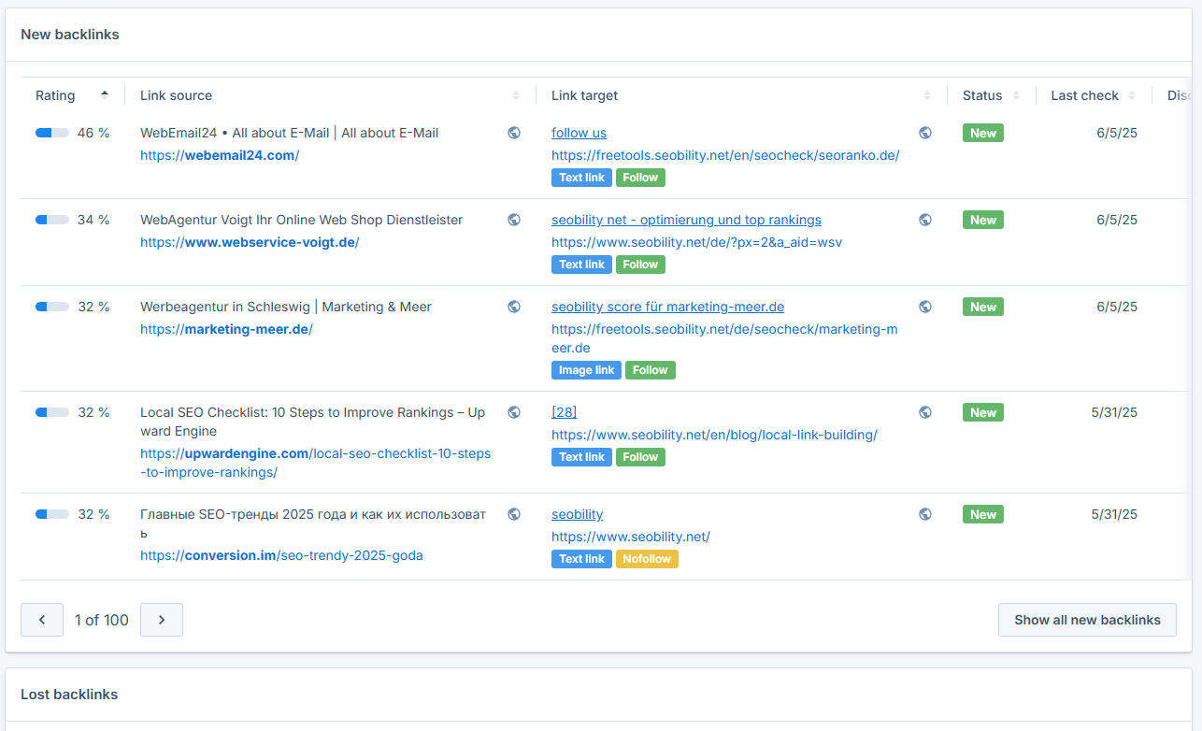This screenshot has width=1202, height=731.
Task: Click Show all new backlinks button
Action: point(1087,620)
